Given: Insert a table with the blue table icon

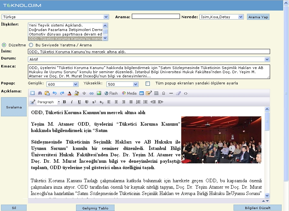Looking at the screenshot, I should [x=141, y=93].
